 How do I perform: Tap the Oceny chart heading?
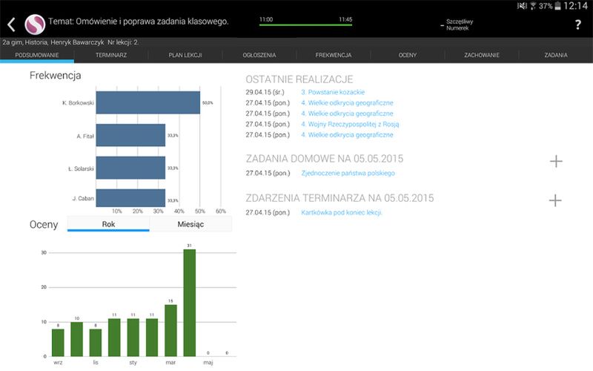point(44,224)
